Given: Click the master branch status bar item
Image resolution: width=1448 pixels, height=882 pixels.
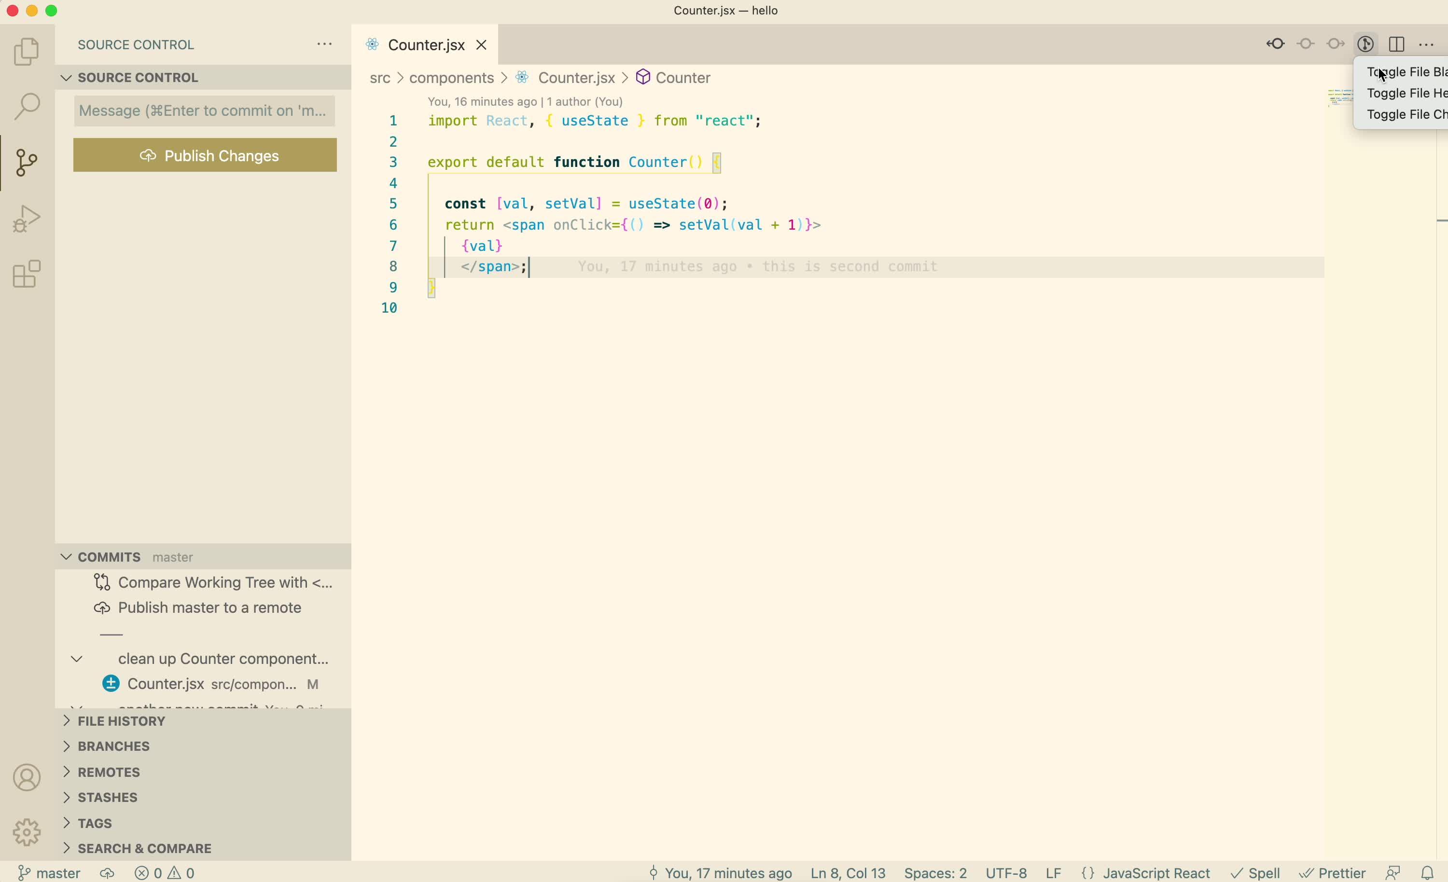Looking at the screenshot, I should click(x=49, y=873).
